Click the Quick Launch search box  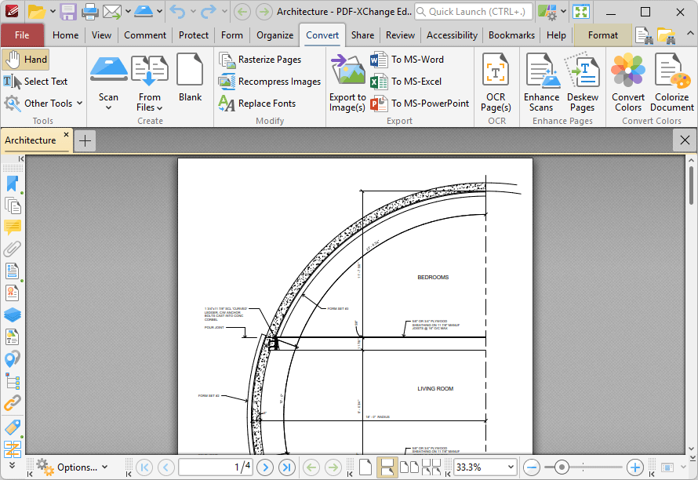click(473, 12)
